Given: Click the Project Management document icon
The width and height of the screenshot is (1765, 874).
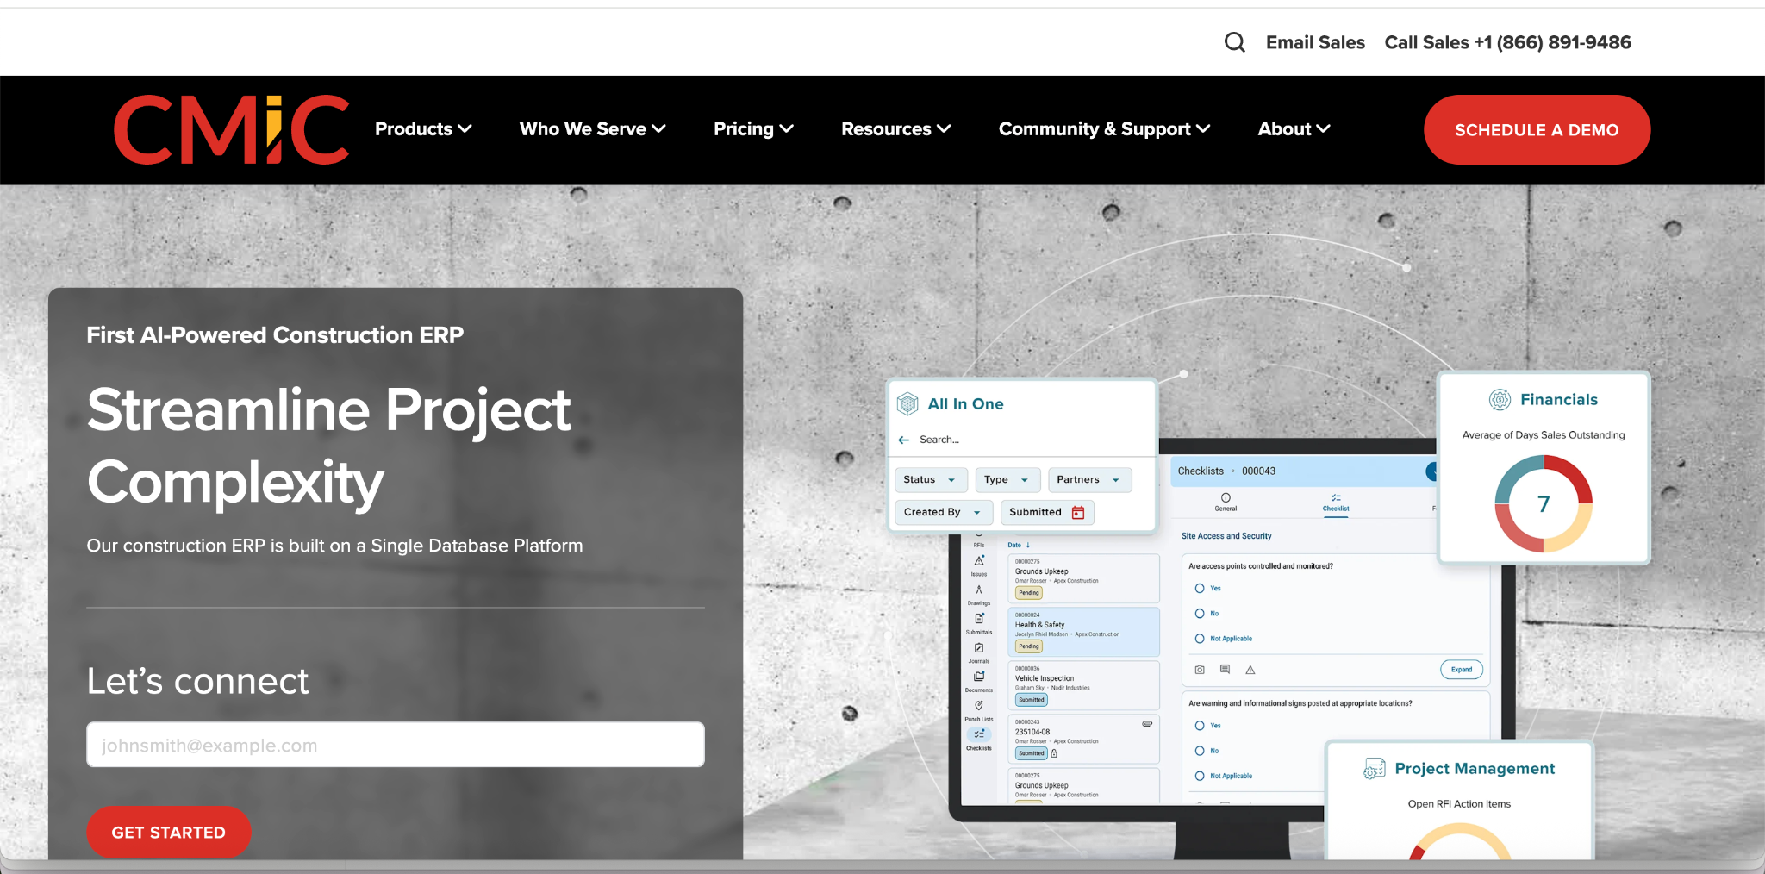Looking at the screenshot, I should (x=1374, y=768).
